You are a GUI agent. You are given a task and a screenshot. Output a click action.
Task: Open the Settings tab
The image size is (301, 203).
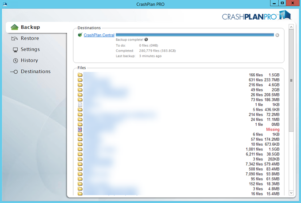point(30,49)
